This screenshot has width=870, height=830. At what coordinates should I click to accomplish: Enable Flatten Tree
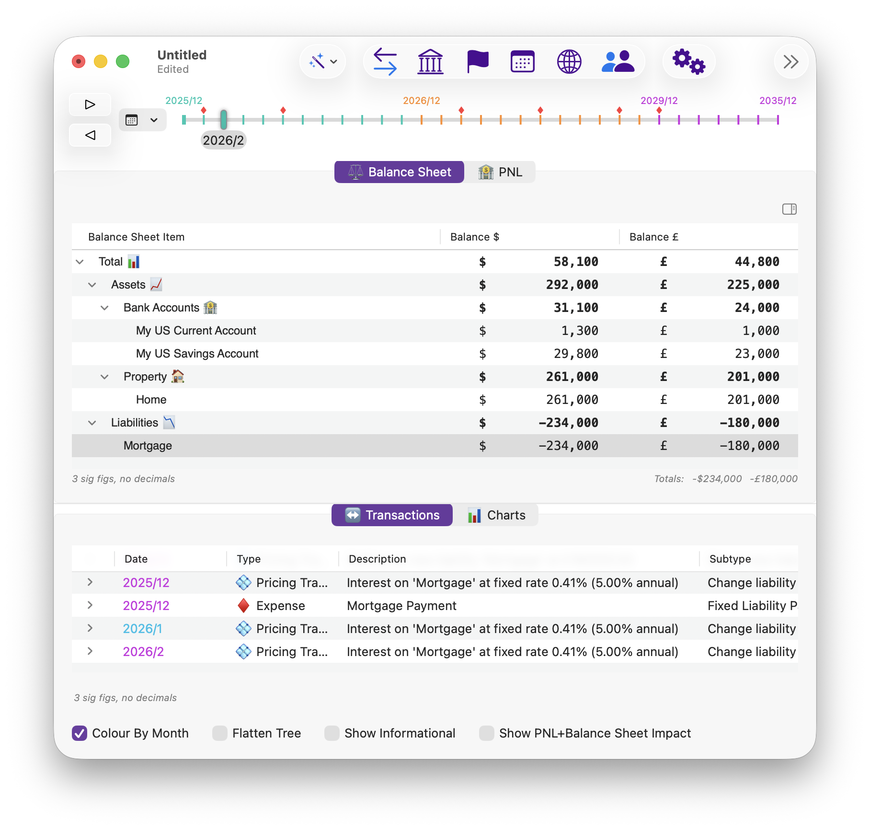219,733
